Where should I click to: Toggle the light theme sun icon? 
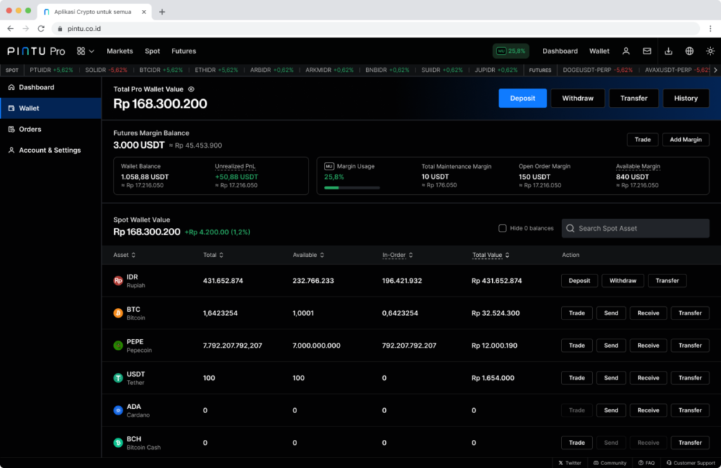[x=710, y=51]
